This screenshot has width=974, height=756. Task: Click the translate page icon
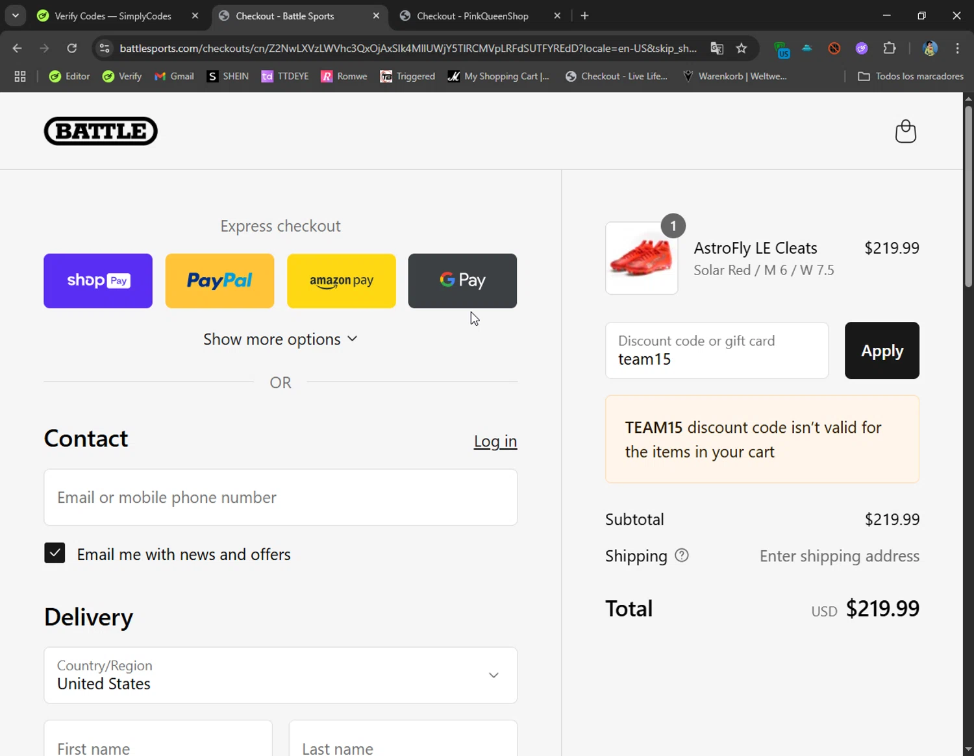[x=717, y=48]
